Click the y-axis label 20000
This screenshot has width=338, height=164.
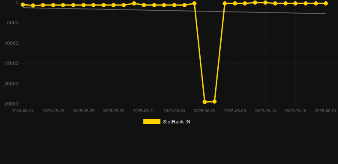click(x=12, y=84)
